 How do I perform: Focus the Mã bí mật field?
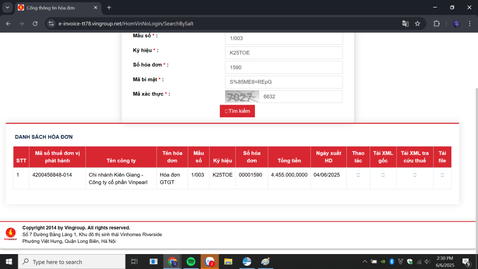coord(284,82)
